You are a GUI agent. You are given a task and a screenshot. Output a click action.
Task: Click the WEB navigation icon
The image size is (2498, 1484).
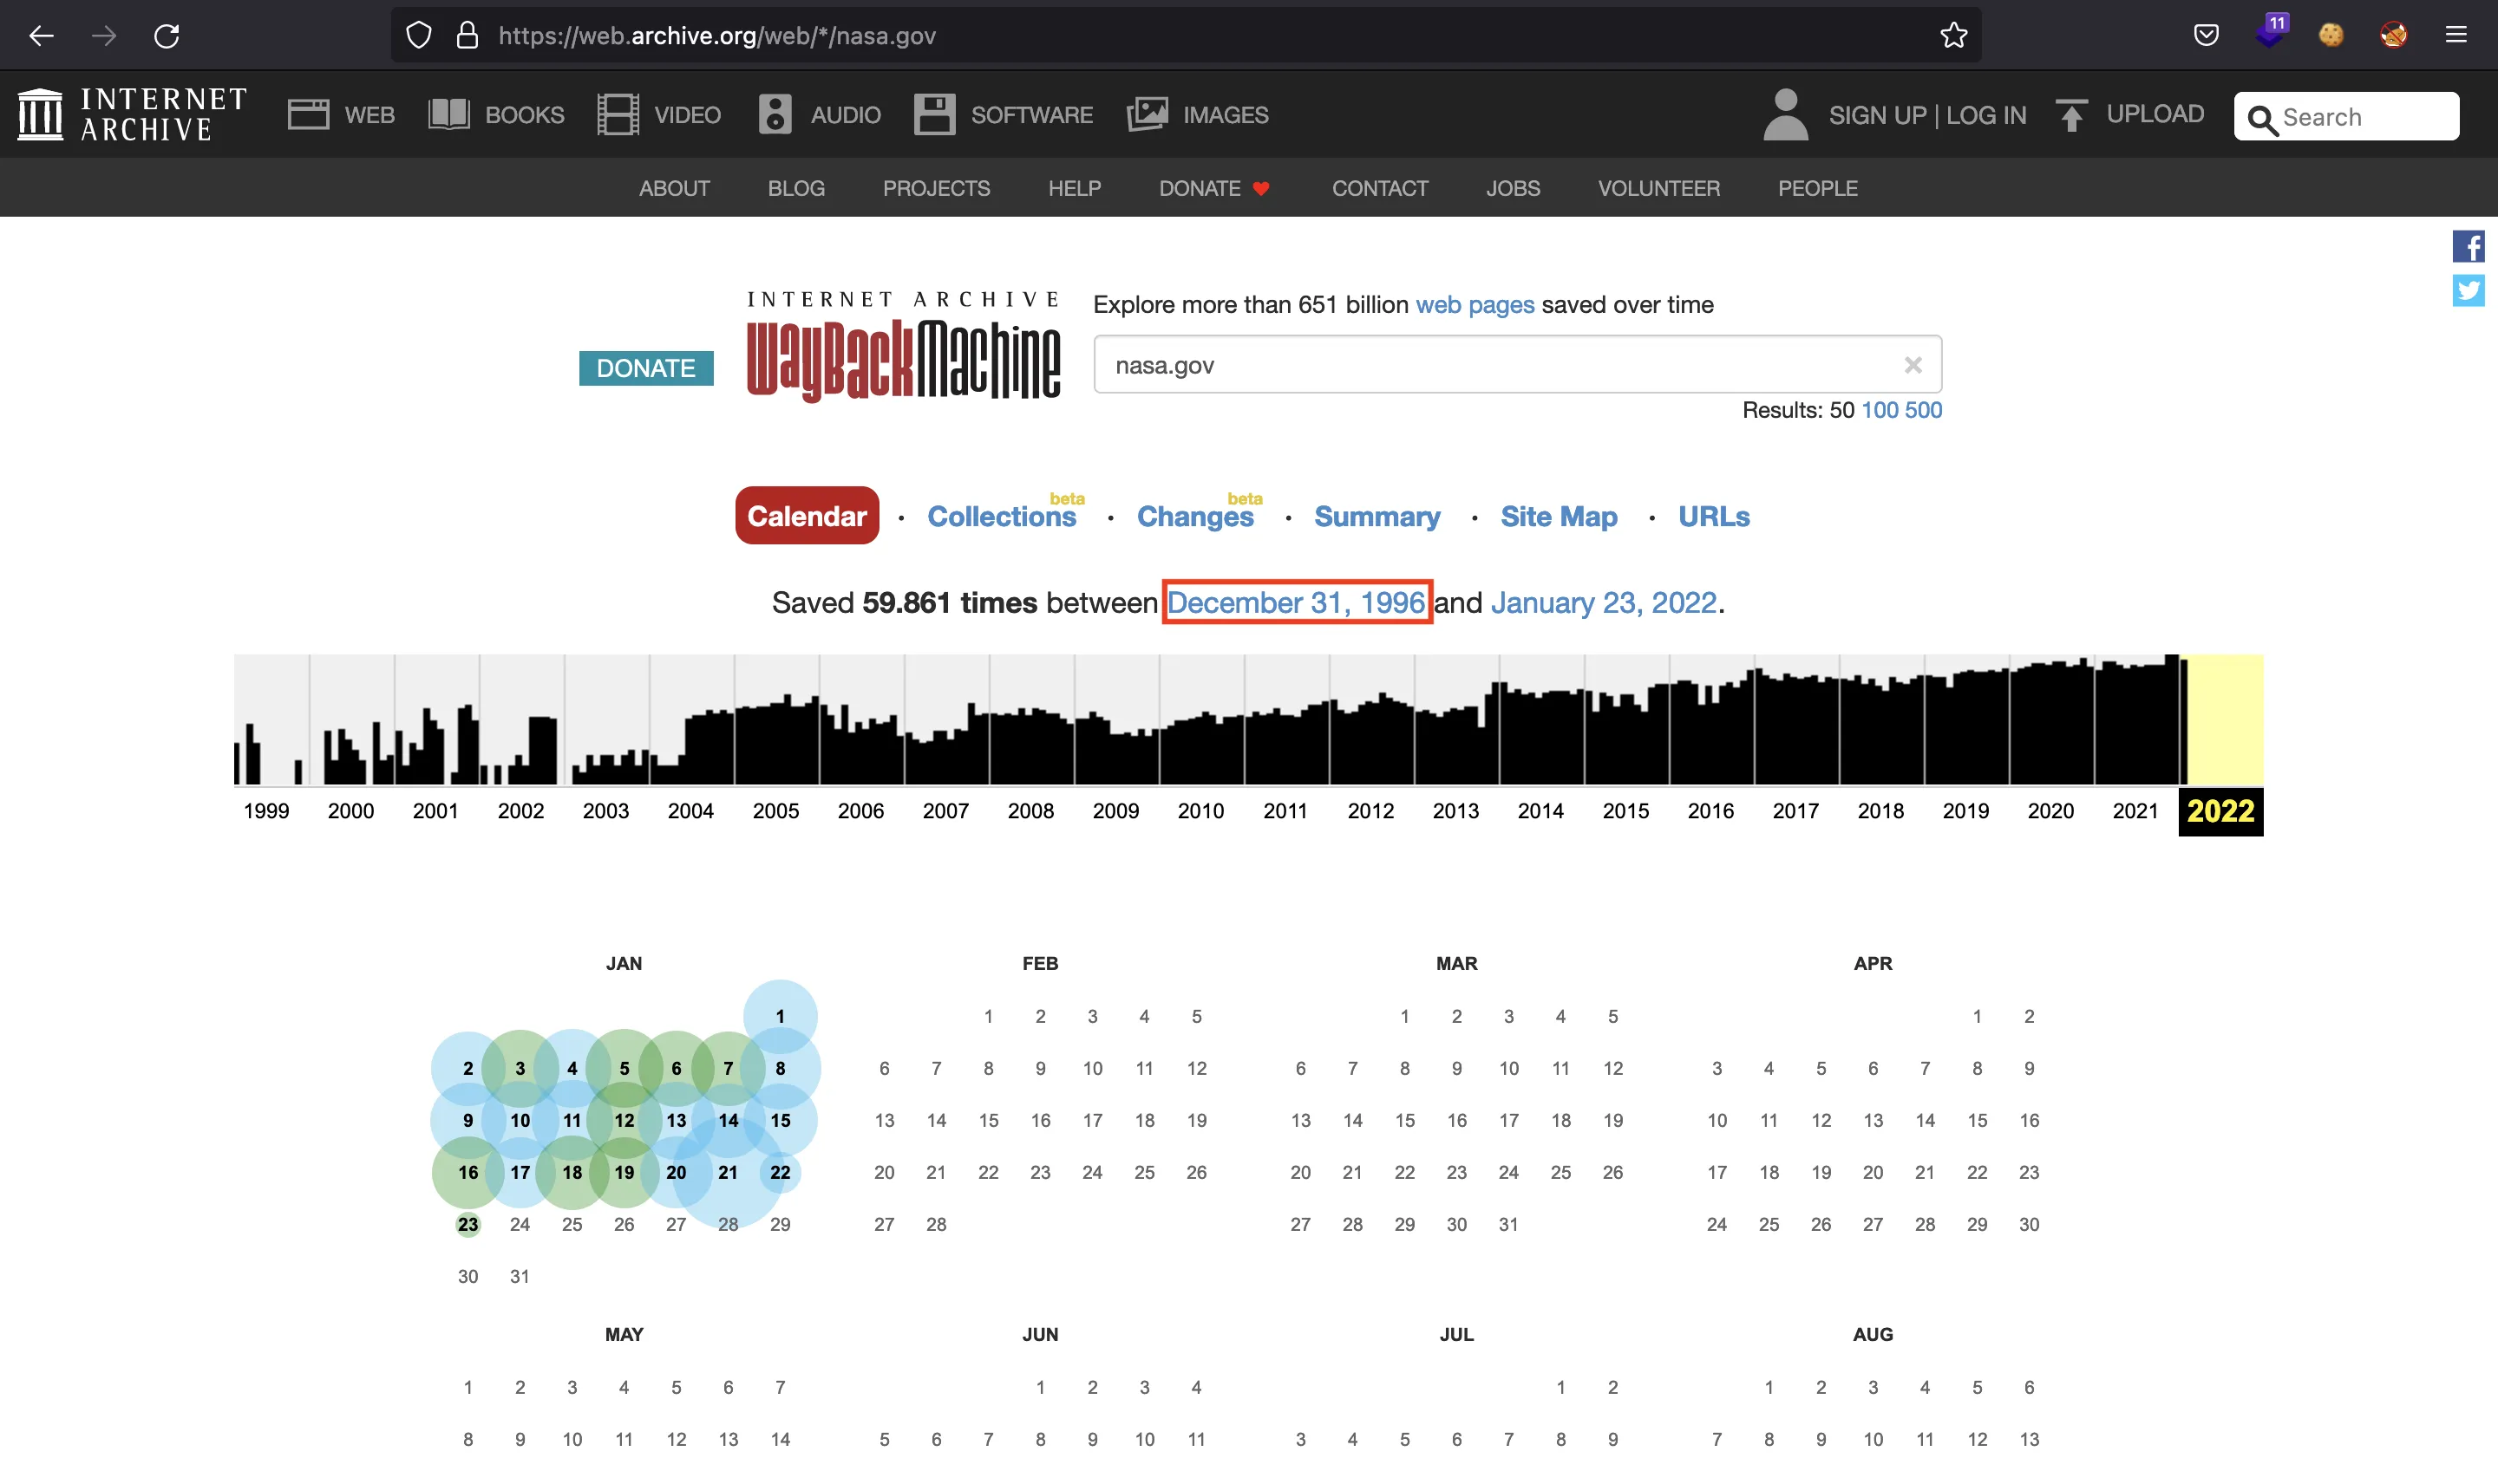308,113
